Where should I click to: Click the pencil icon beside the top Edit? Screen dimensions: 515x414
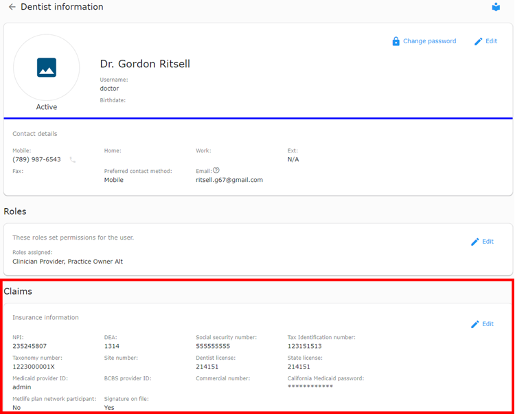478,41
